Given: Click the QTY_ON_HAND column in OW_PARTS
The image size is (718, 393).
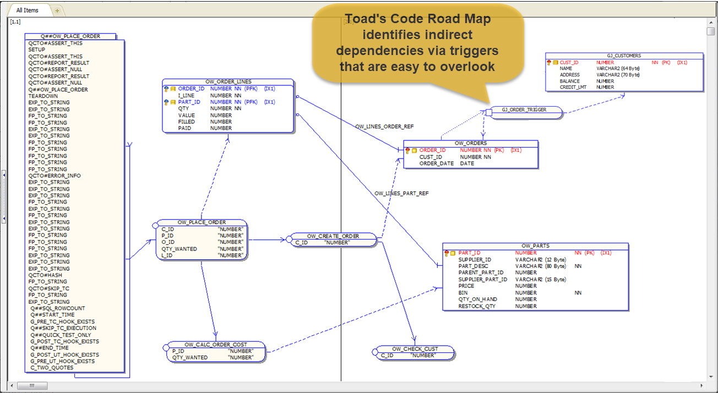Looking at the screenshot, I should 478,299.
